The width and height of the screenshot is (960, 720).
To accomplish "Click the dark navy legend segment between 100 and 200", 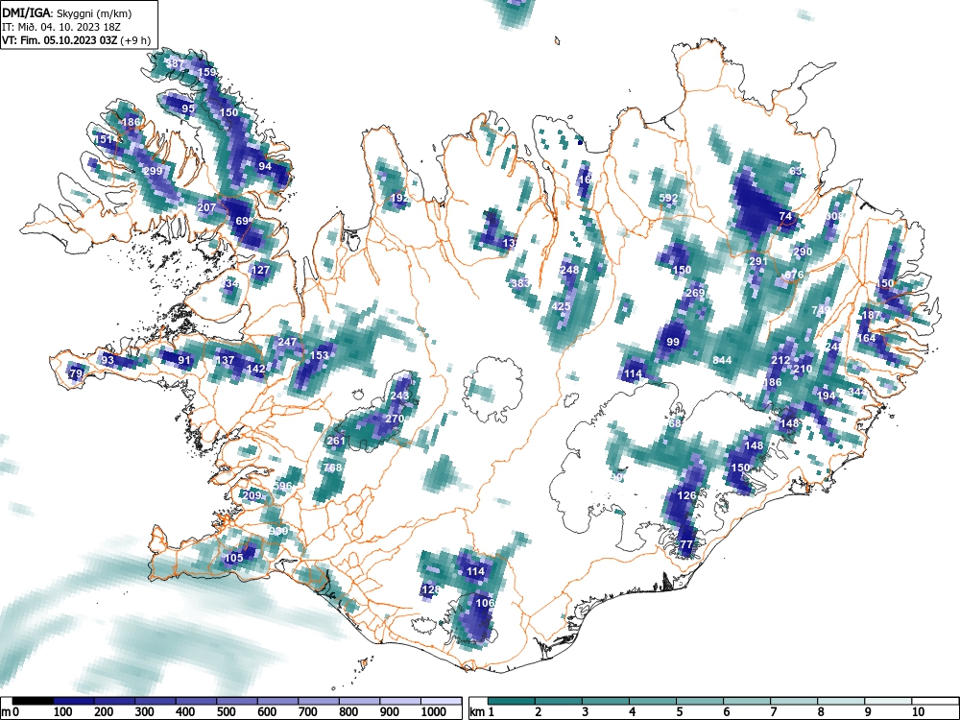I will [74, 701].
